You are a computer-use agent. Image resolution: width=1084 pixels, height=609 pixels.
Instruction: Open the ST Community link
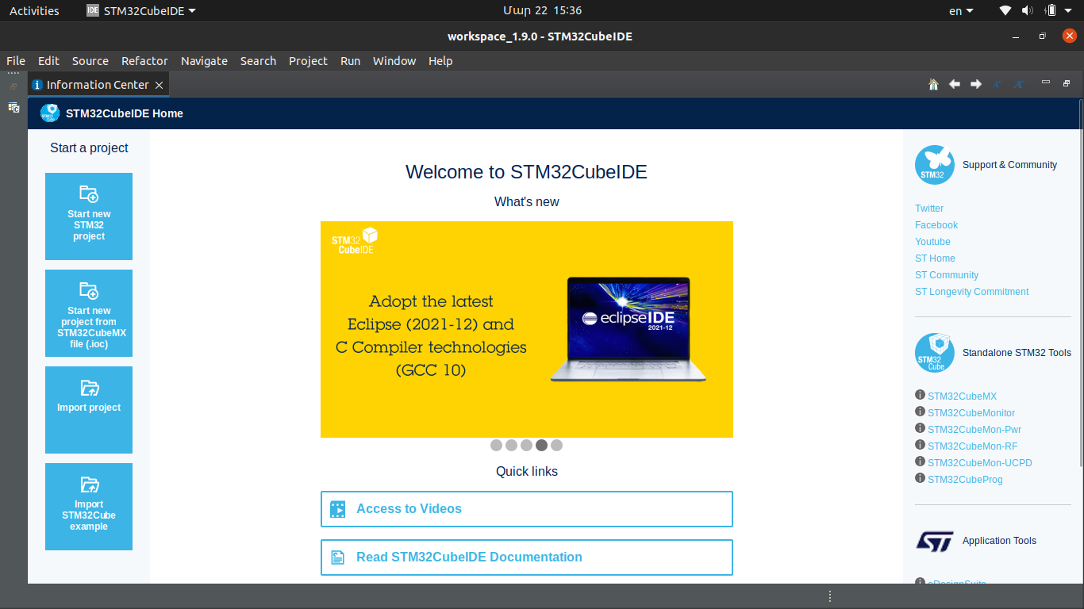(947, 275)
